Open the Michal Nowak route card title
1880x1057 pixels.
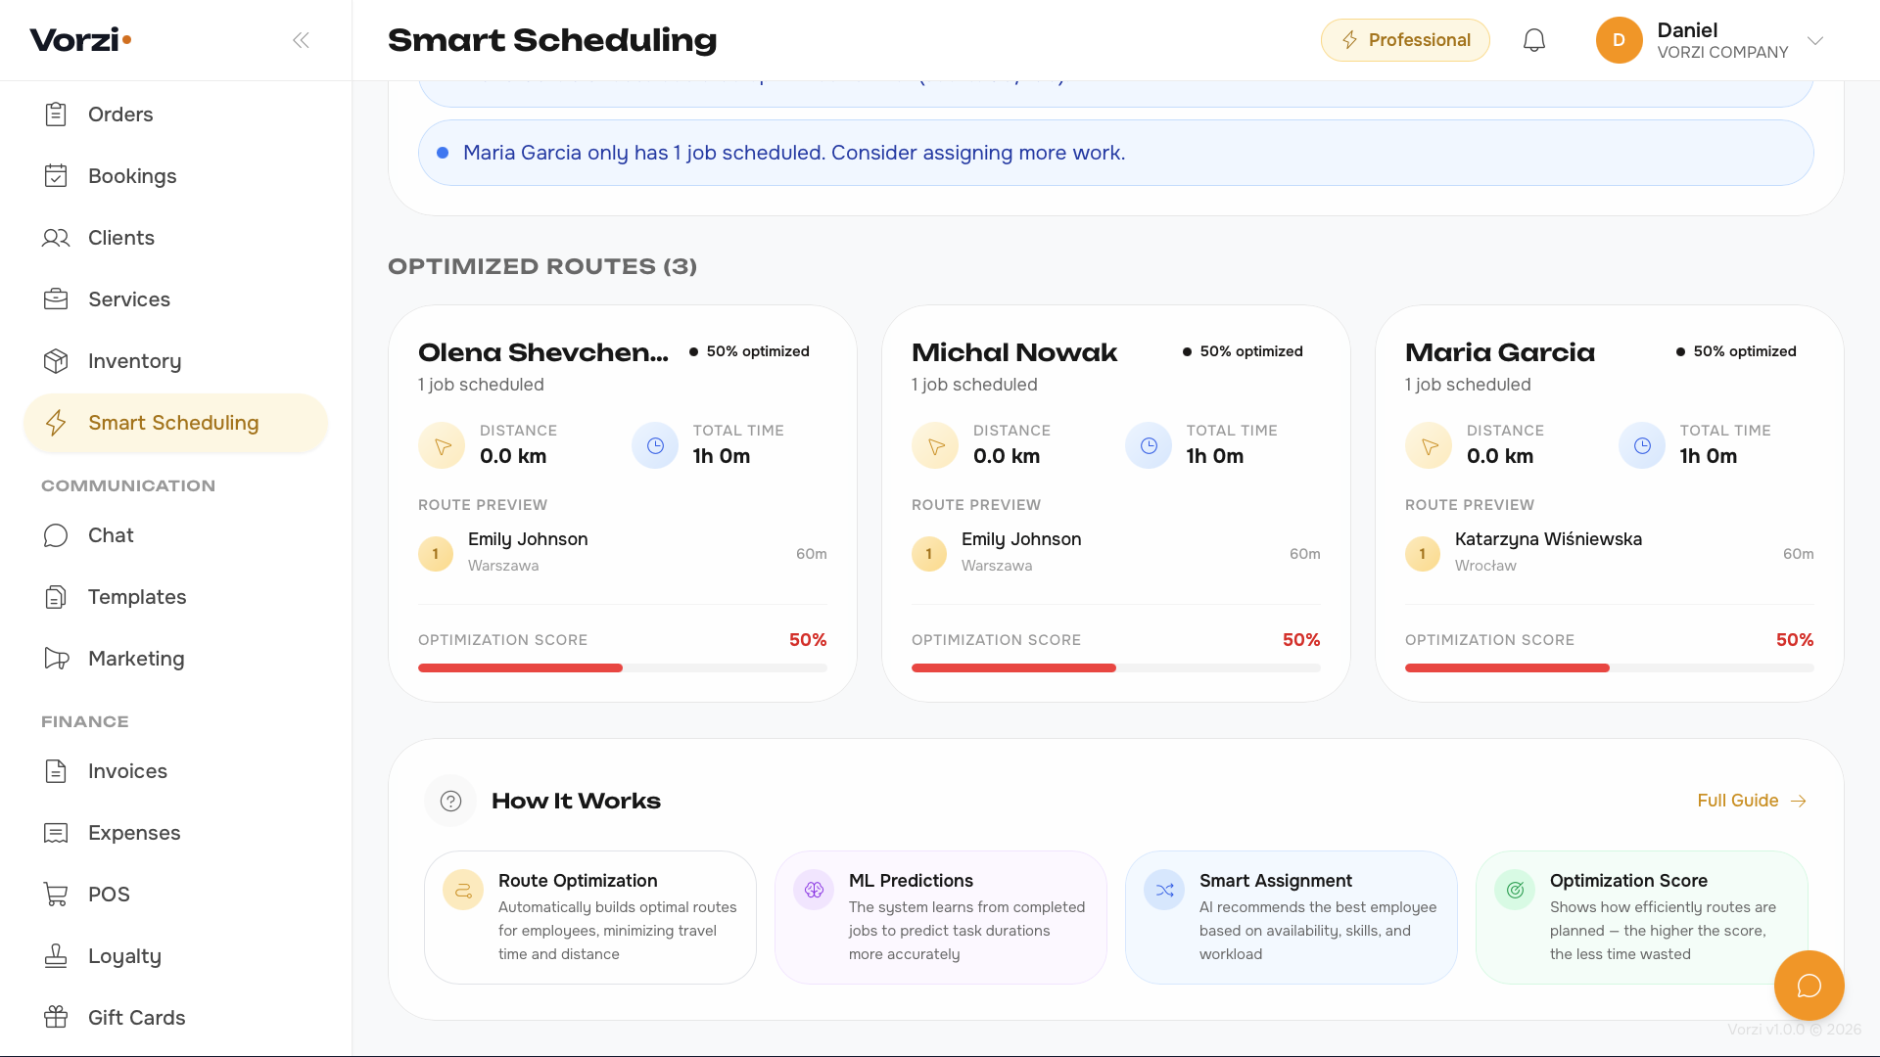click(x=1013, y=352)
